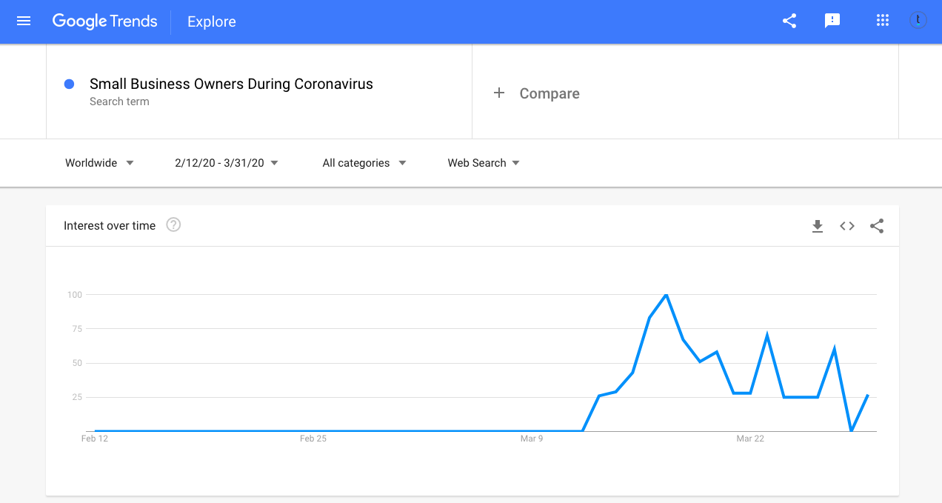Open the embed code for the chart

846,226
